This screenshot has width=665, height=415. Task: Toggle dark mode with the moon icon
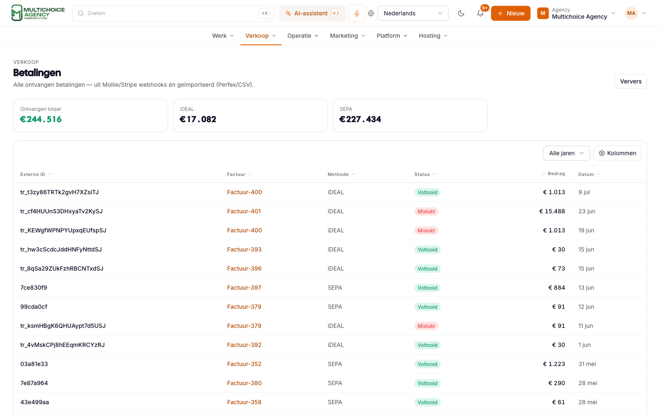point(461,13)
